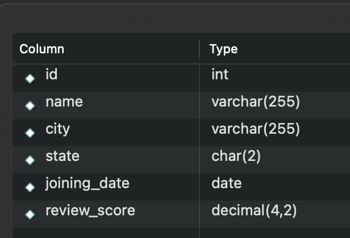This screenshot has width=350, height=238.
Task: Select the city column name
Action: click(58, 129)
